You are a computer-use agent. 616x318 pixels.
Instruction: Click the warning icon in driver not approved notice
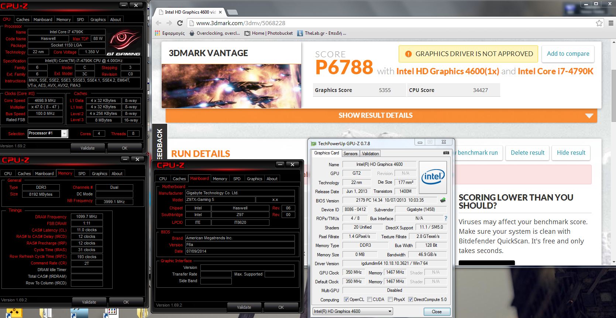(x=408, y=54)
